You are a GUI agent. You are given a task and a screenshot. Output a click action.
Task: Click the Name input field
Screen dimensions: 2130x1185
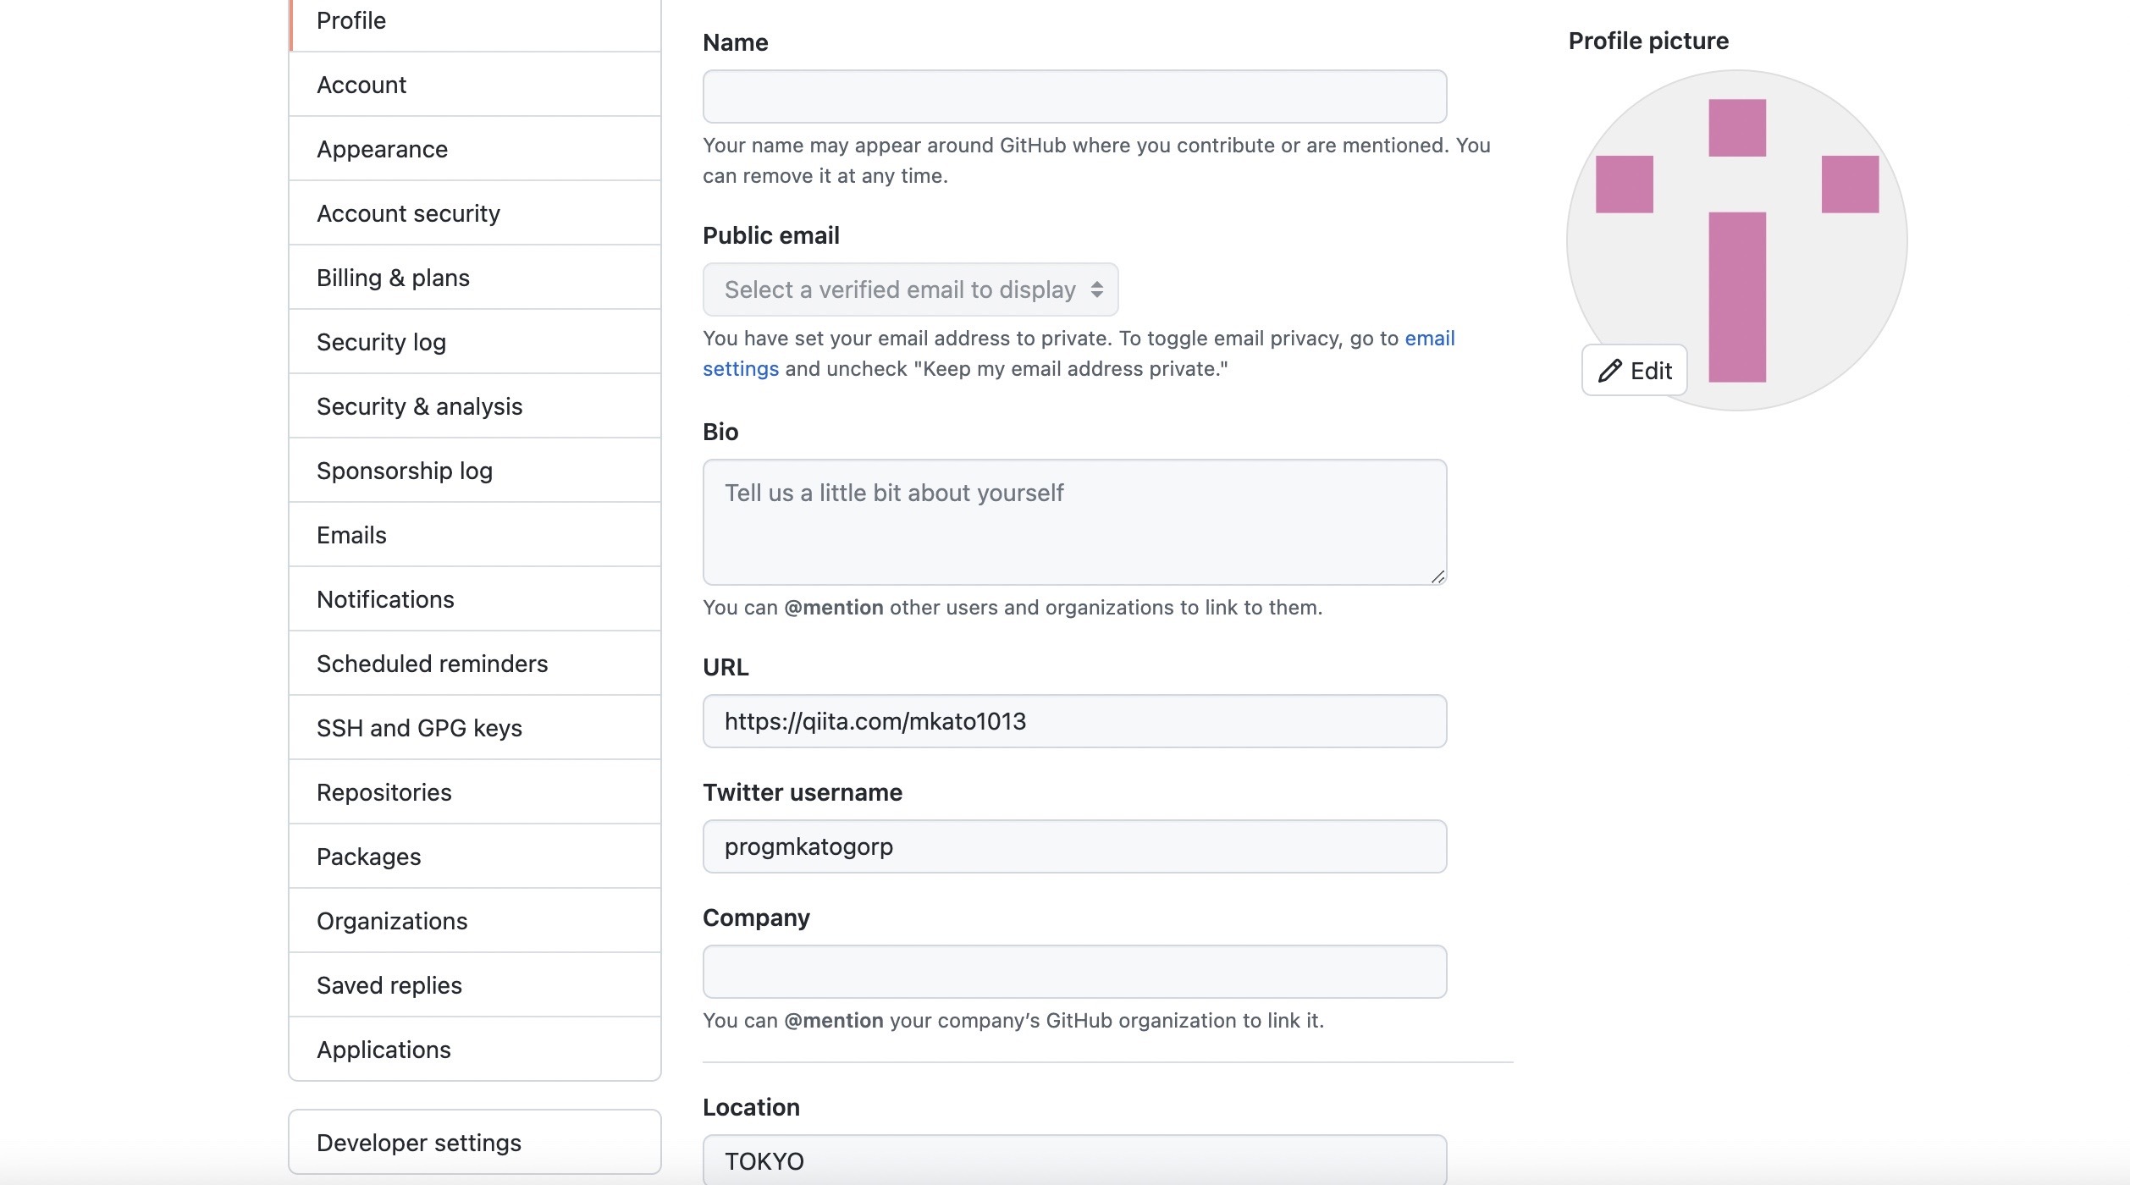[x=1074, y=96]
